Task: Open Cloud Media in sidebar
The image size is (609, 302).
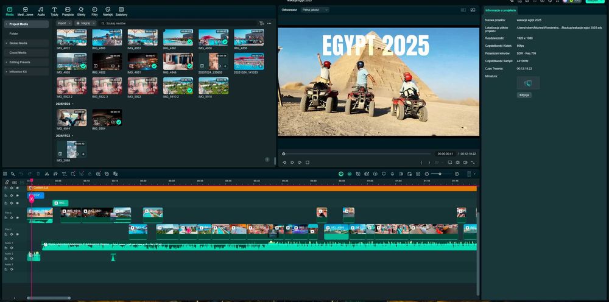Action: [x=26, y=53]
